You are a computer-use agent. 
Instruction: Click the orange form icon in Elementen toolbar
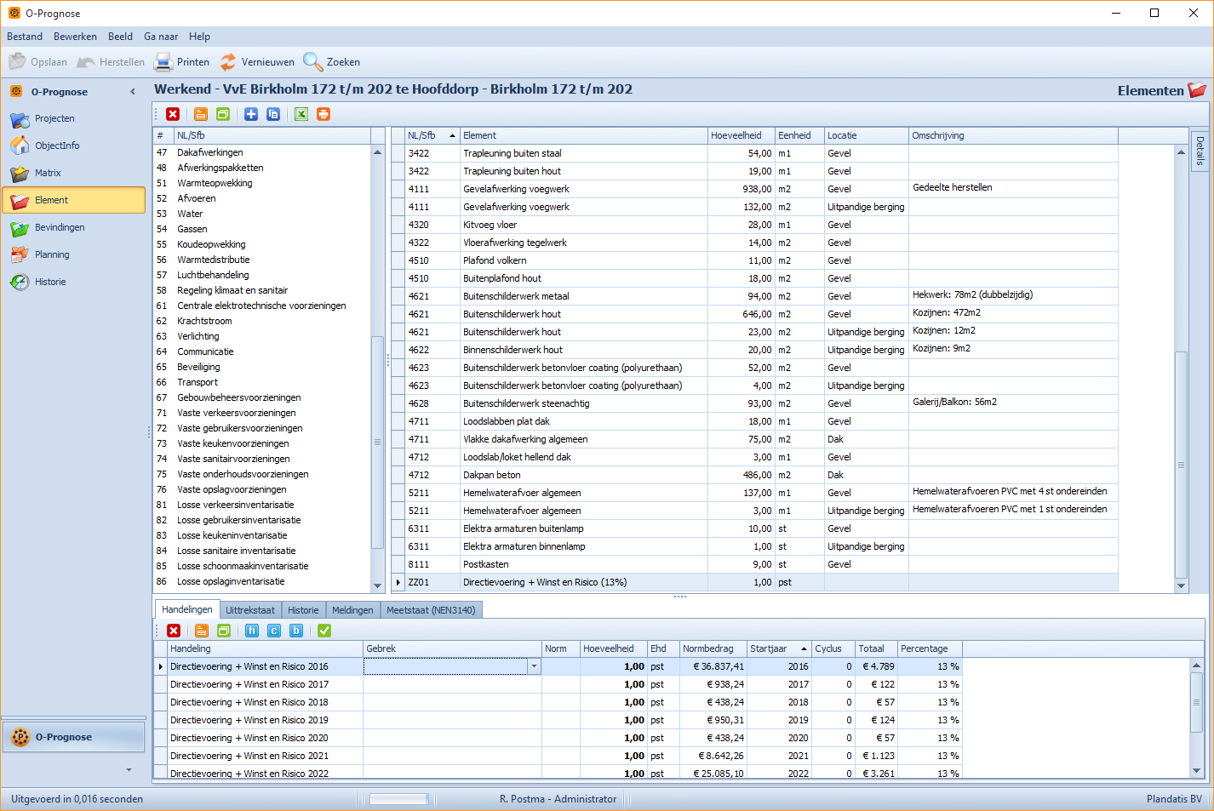pos(201,114)
